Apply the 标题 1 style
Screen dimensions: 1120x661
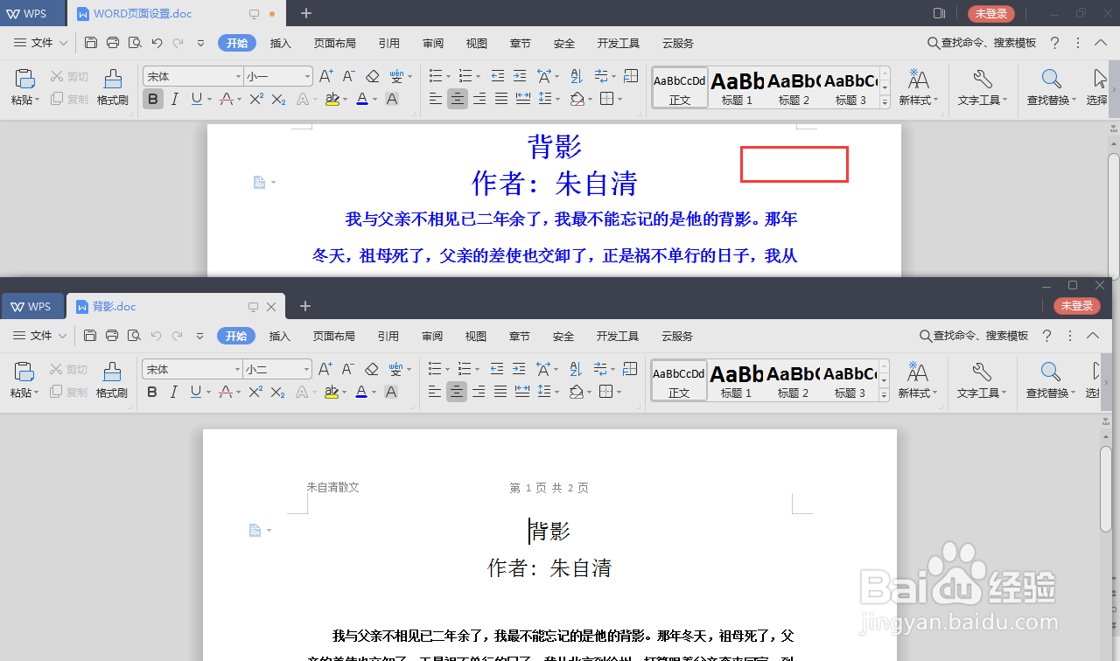(x=736, y=87)
